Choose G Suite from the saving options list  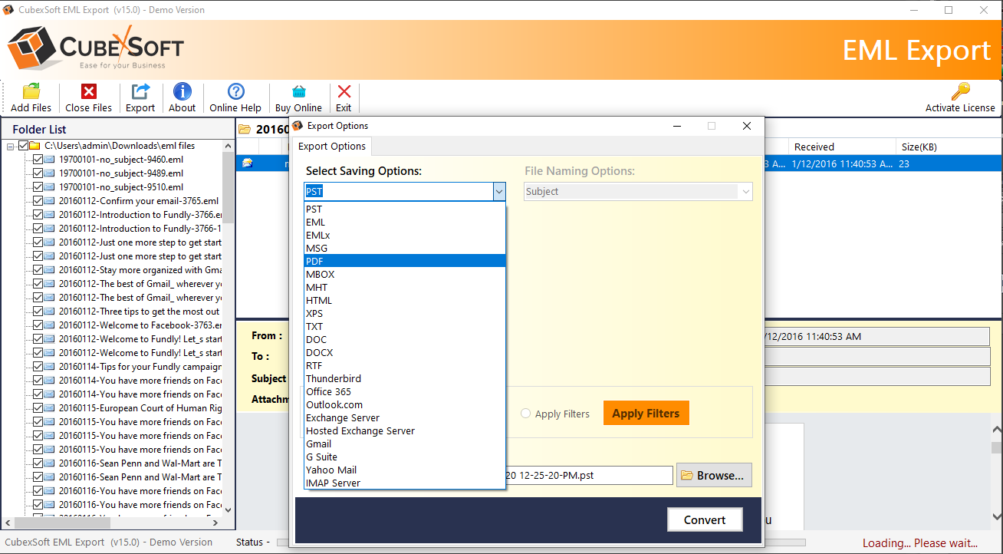405,457
